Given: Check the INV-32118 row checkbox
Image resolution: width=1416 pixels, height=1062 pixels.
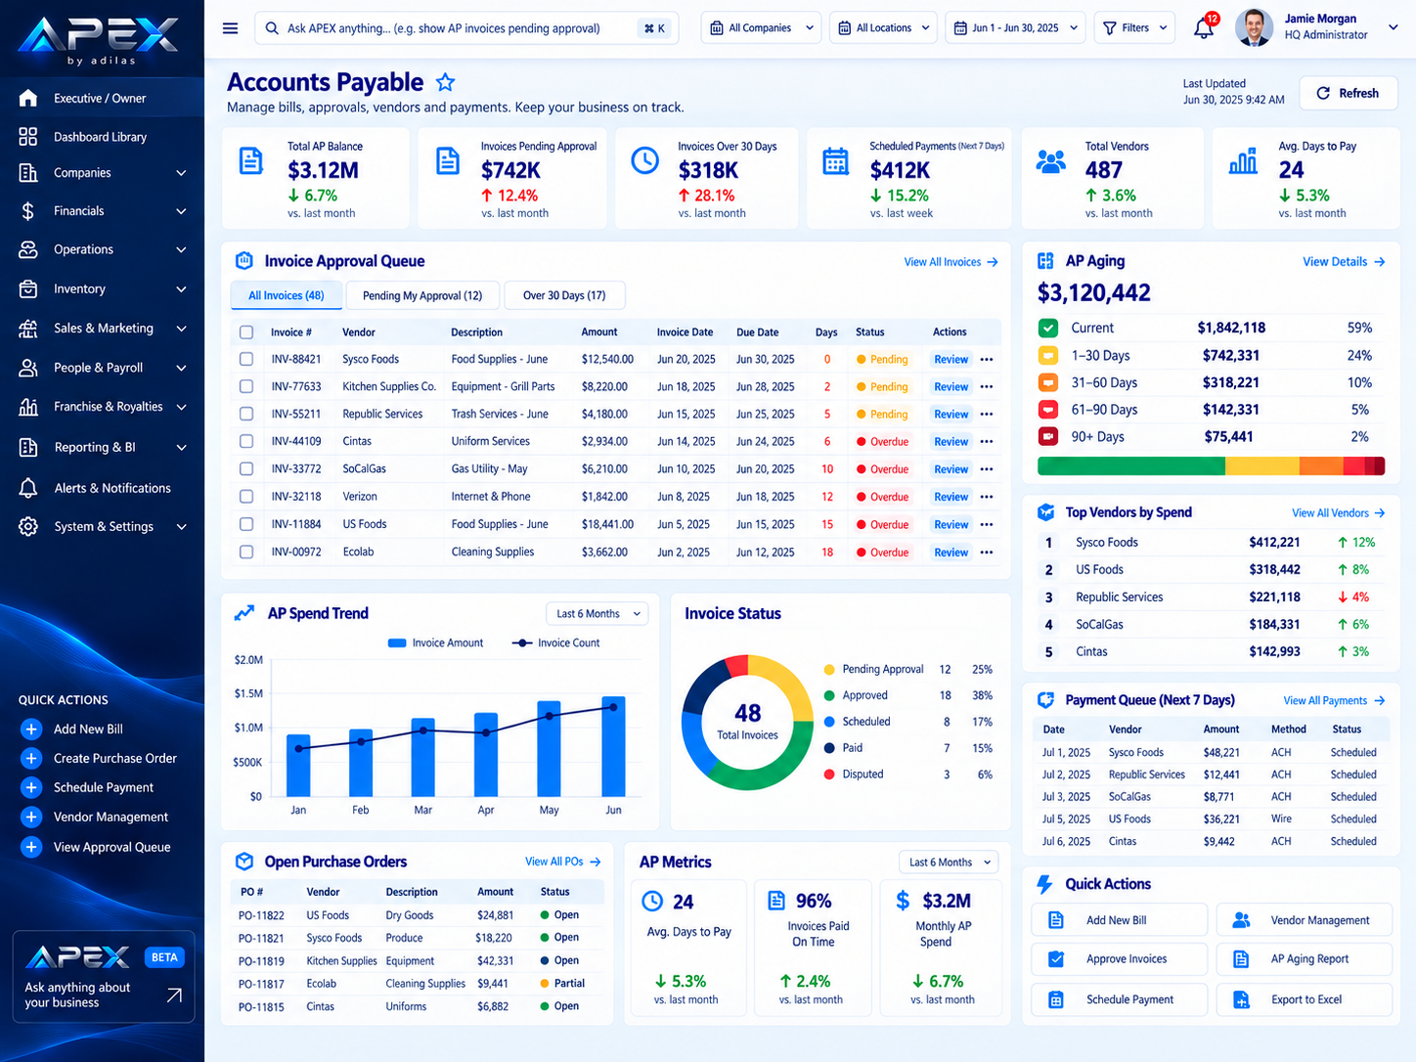Looking at the screenshot, I should pyautogui.click(x=246, y=497).
